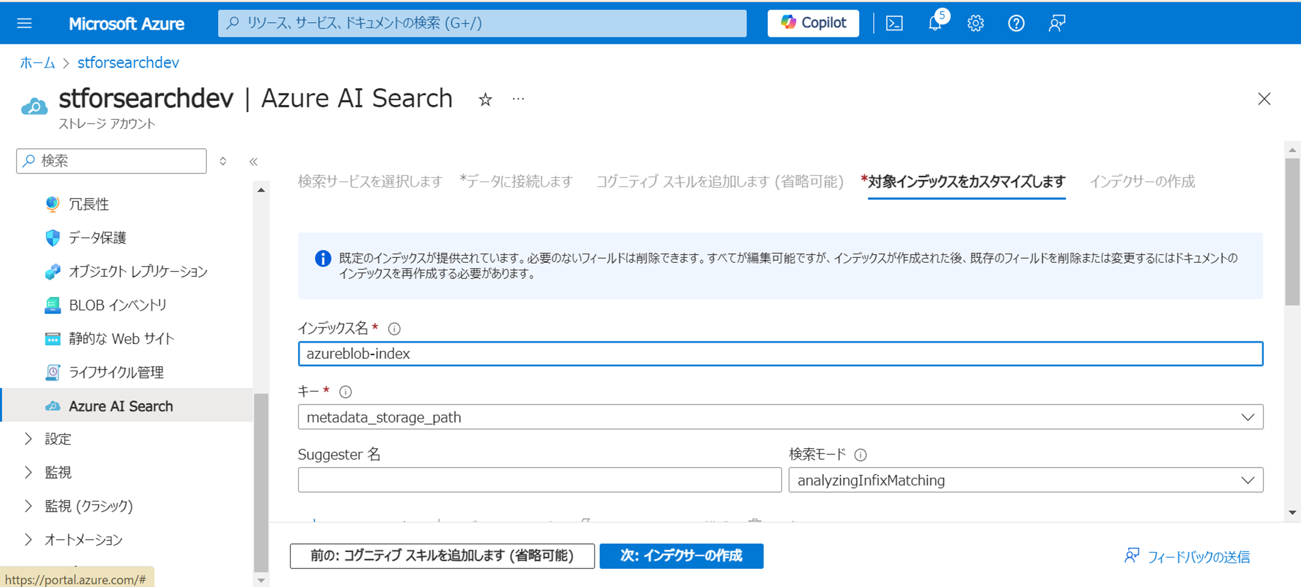Select ライフサイクル管理 menu text
Screen dimensions: 1301x587
click(116, 373)
